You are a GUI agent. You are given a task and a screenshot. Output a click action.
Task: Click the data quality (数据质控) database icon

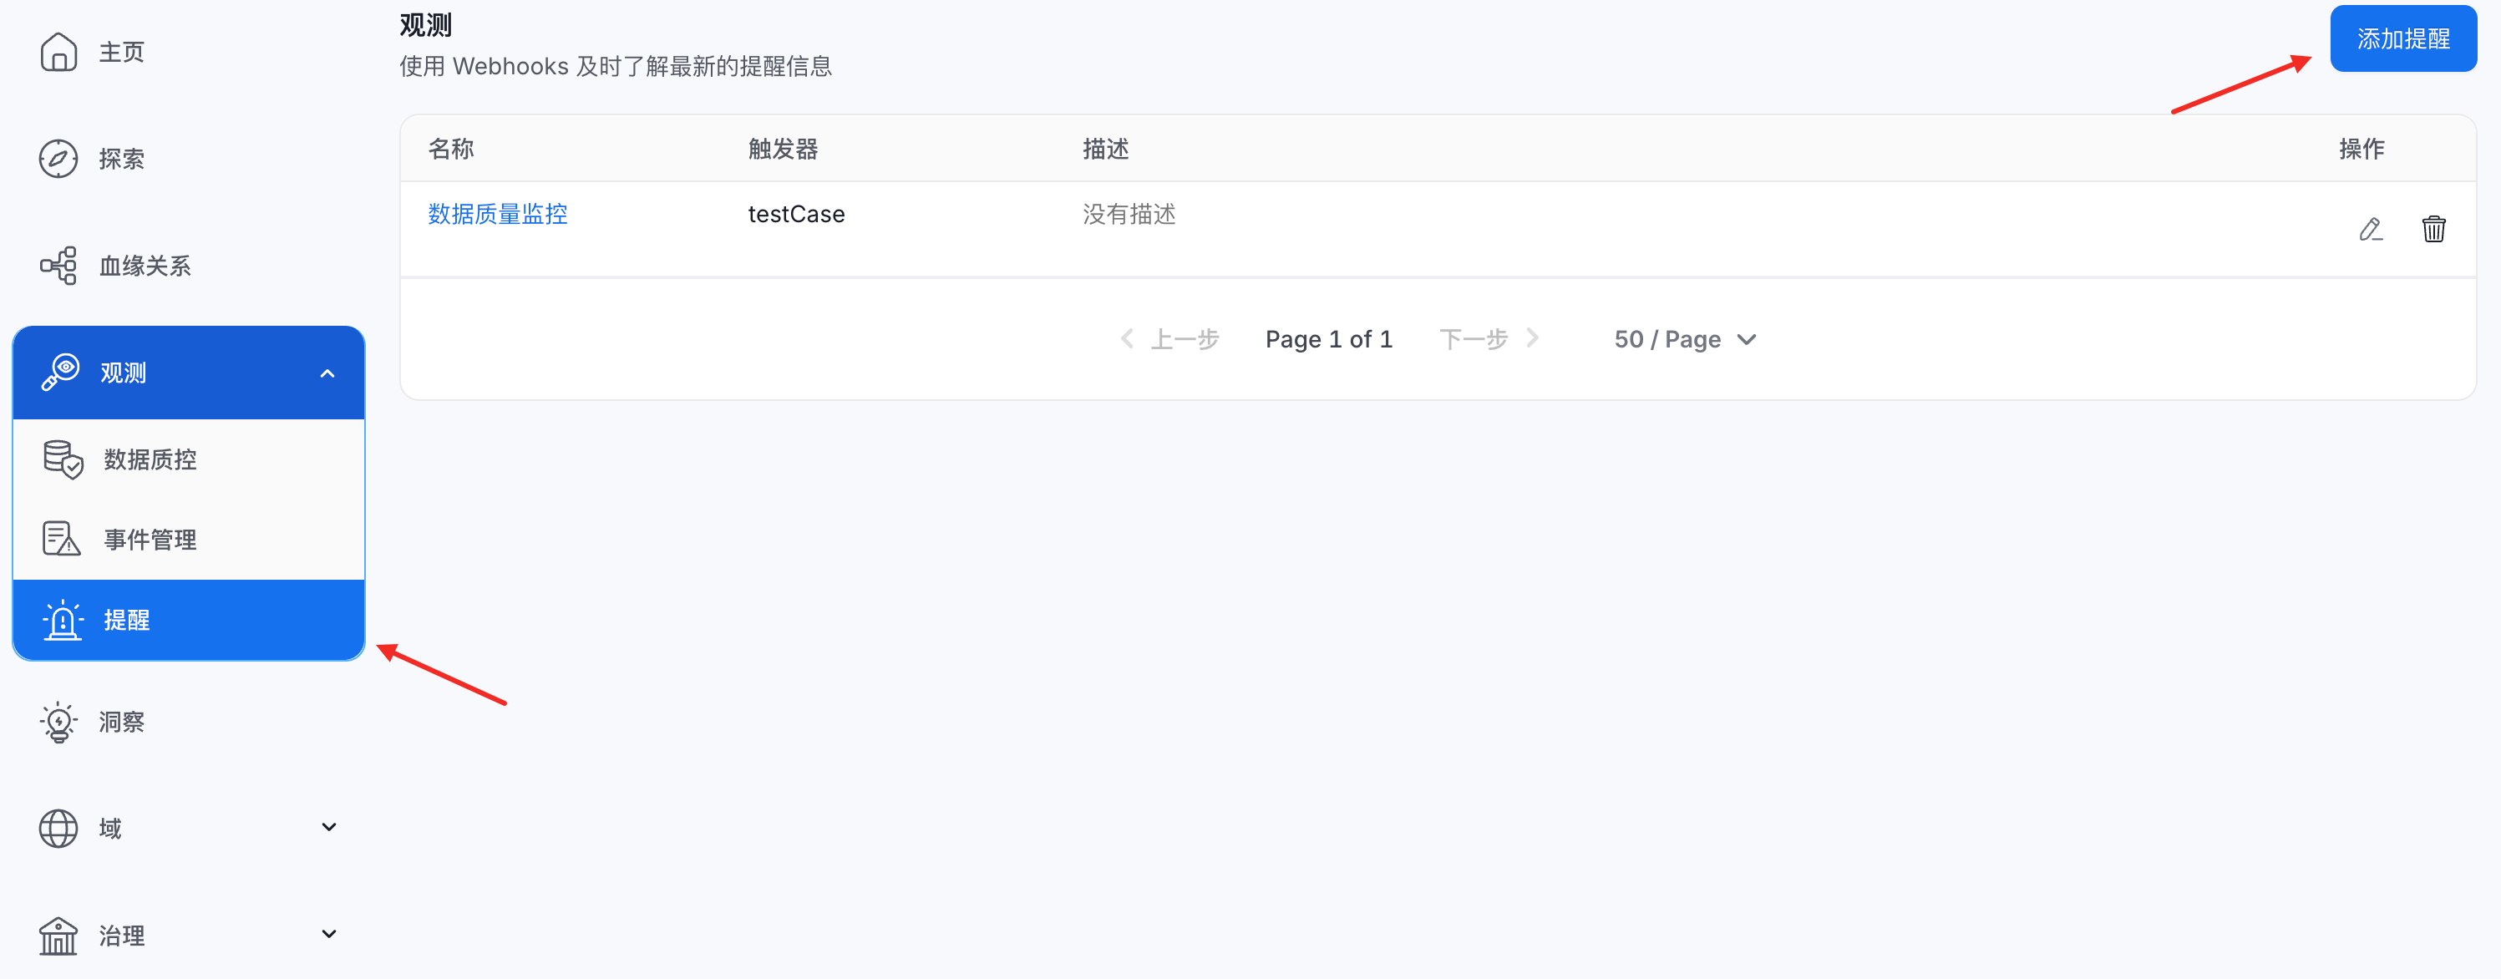click(63, 459)
